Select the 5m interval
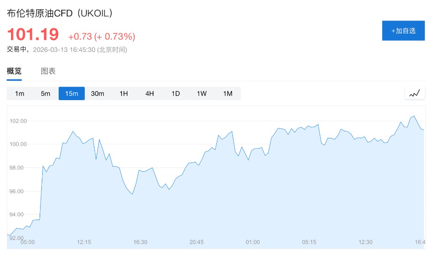 [x=46, y=93]
